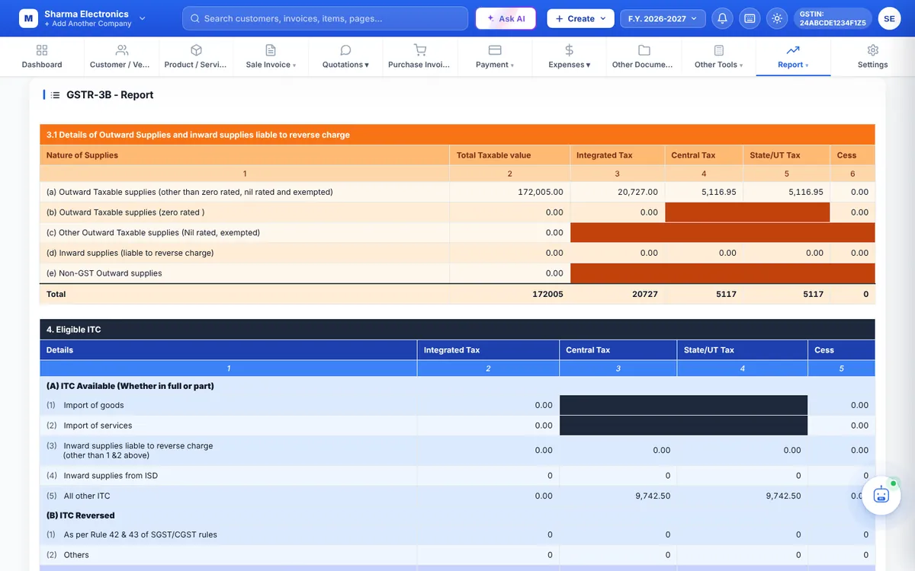Viewport: 915px width, 571px height.
Task: Change the F.Y. 2026-2027 financial year
Action: [663, 18]
